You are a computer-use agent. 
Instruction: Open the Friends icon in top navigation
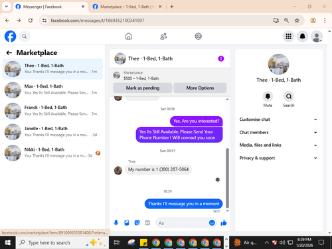point(163,36)
